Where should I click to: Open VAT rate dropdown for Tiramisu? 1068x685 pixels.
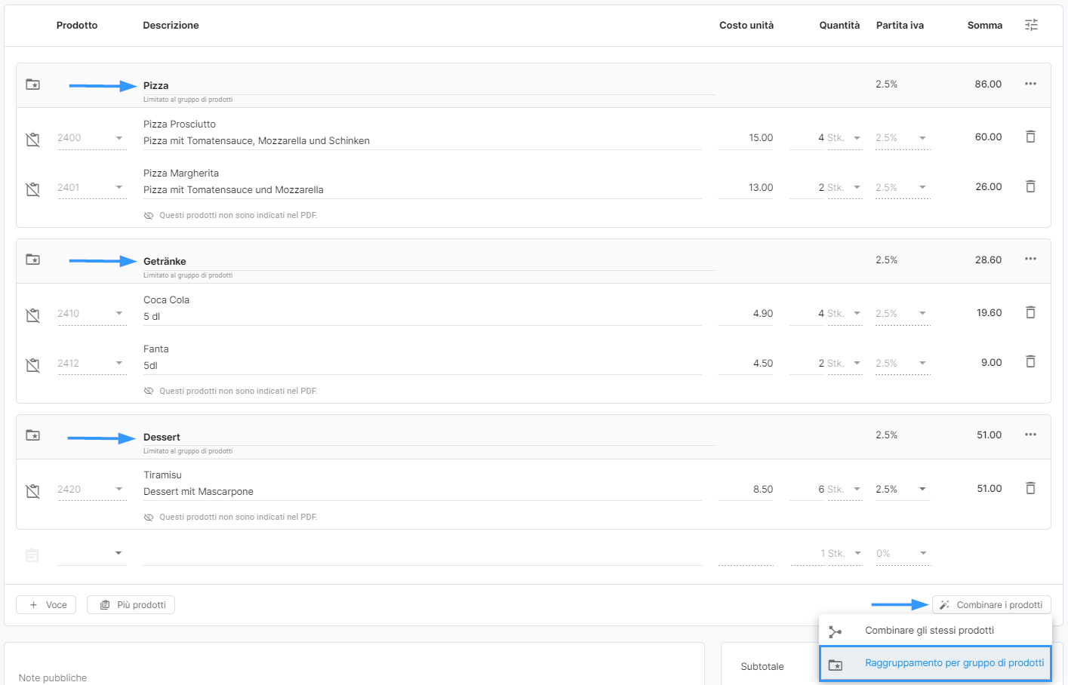[x=922, y=490]
